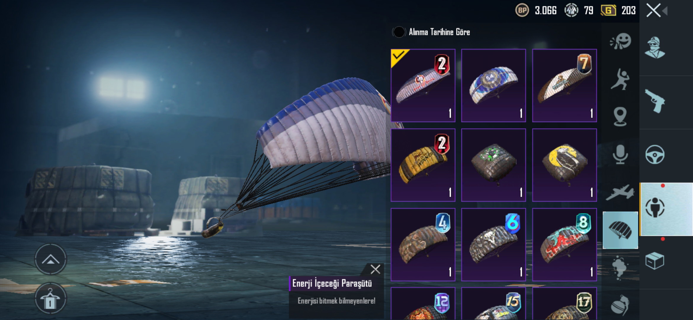Open the steering wheel vehicle tab
This screenshot has height=320, width=693.
655,154
